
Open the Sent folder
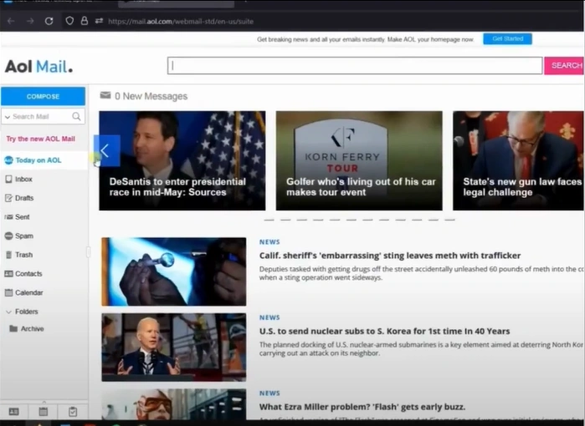click(22, 217)
